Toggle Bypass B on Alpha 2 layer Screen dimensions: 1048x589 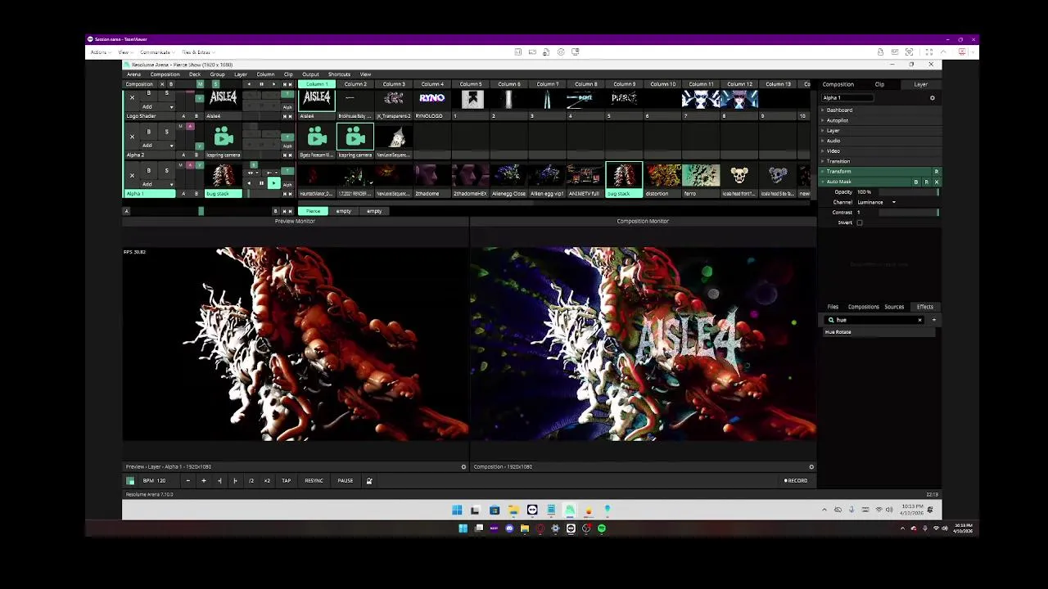tap(149, 132)
